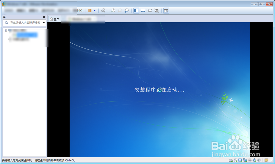Click the greyed-out speaker status icon
The width and height of the screenshot is (275, 164).
point(259,160)
